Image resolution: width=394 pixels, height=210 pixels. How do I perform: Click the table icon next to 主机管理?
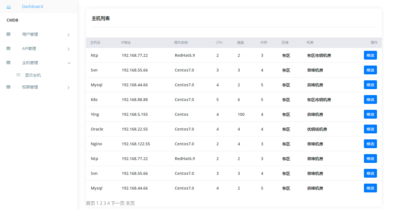[9, 63]
